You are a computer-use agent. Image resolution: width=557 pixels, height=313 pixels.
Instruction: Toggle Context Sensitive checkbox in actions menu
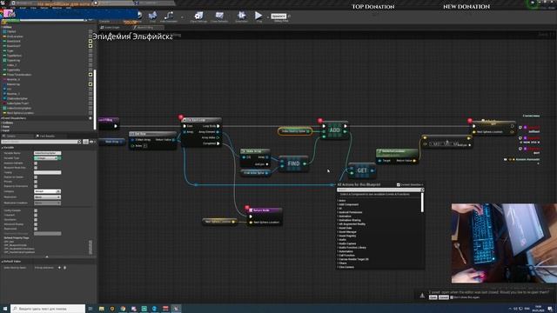tap(399, 185)
